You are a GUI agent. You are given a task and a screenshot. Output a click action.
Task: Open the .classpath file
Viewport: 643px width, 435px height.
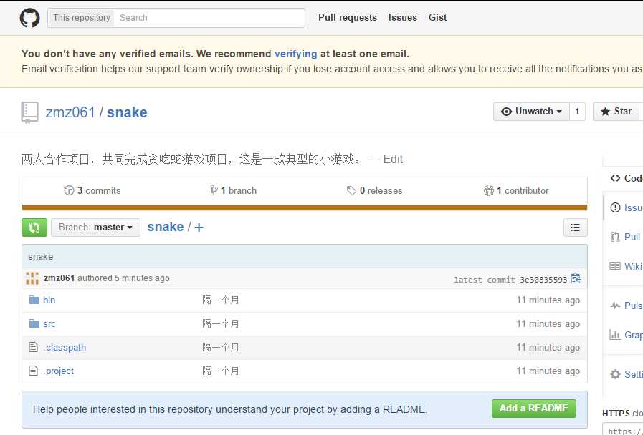(65, 348)
